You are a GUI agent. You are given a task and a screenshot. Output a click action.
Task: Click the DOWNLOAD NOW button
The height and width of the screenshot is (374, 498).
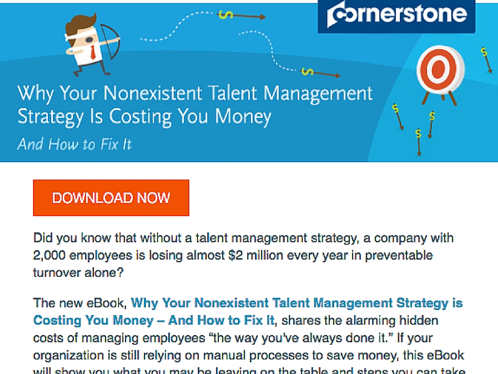click(111, 198)
